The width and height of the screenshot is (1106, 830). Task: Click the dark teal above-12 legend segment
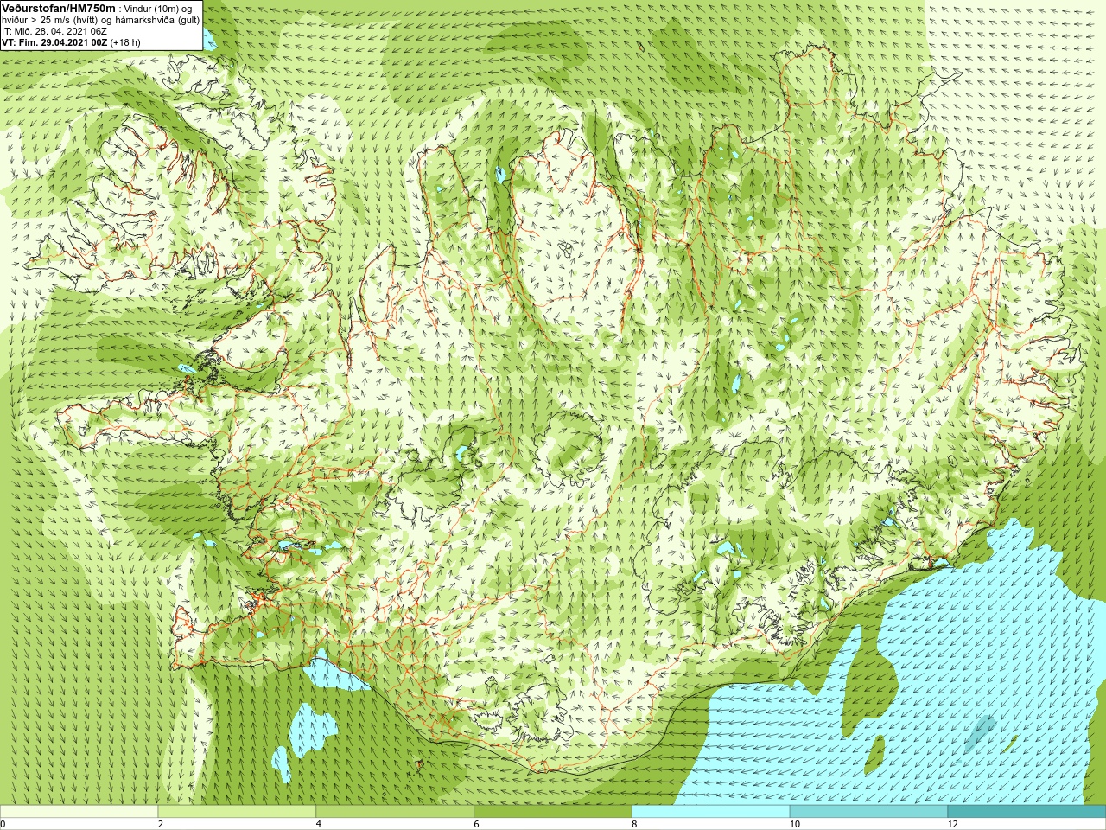tap(1027, 812)
